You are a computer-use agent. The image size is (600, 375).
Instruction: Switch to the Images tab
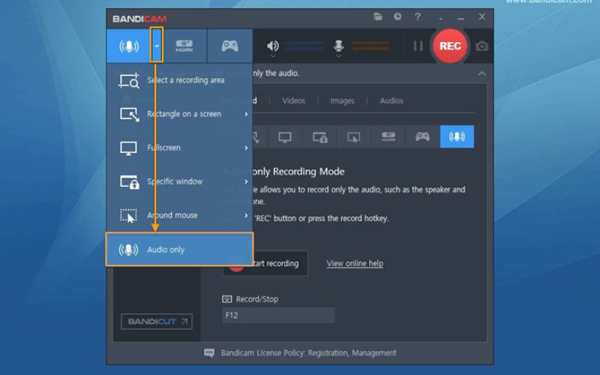tap(342, 100)
